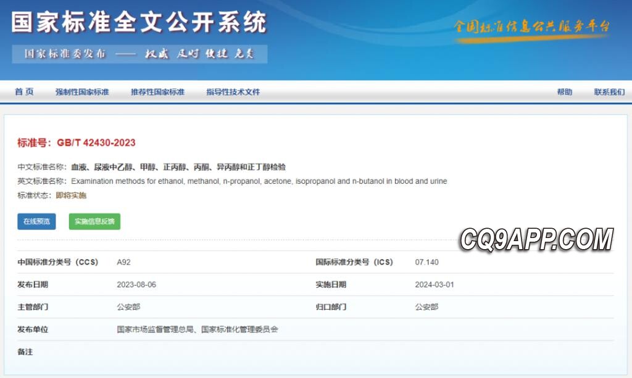Click the CCS value A92
The width and height of the screenshot is (632, 378).
coord(123,262)
